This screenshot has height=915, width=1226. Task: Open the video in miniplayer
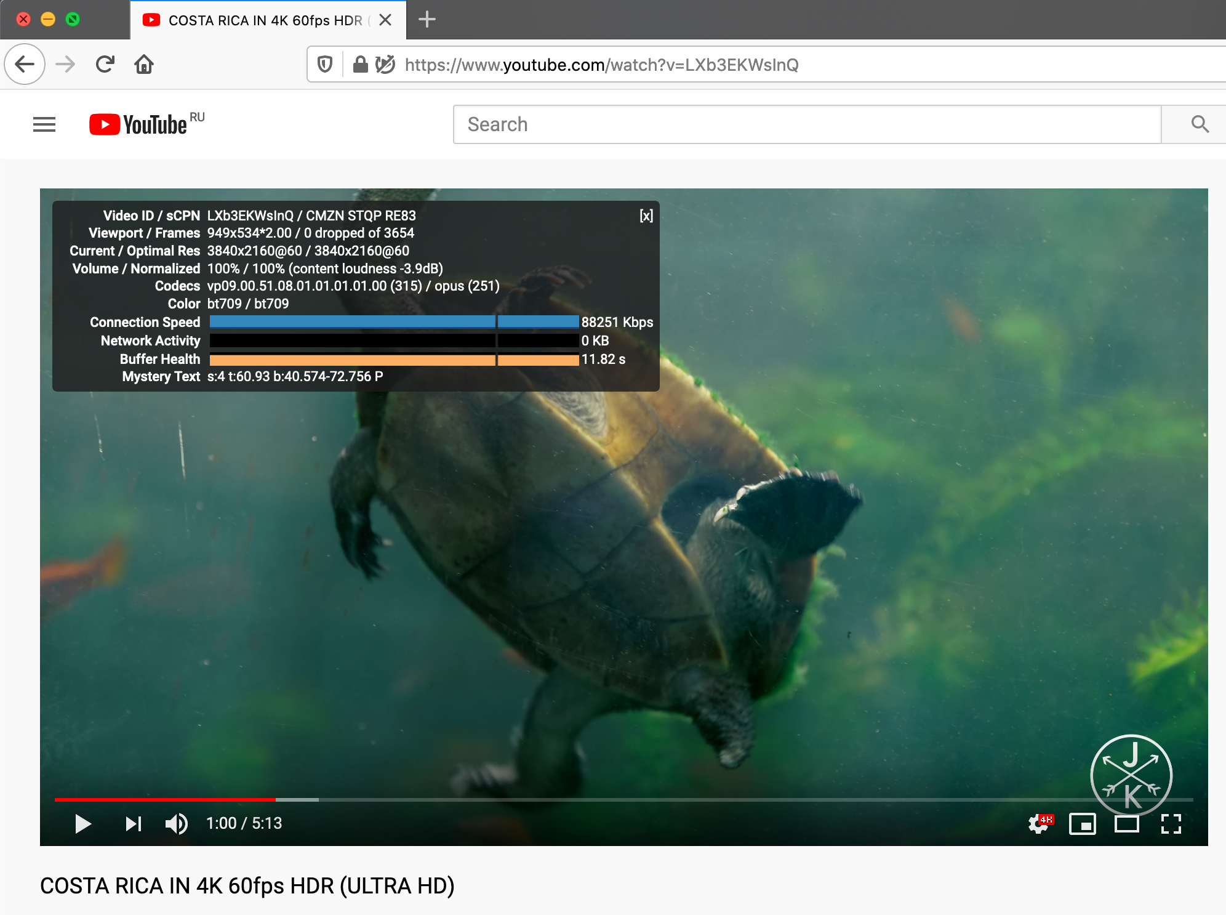(1083, 823)
